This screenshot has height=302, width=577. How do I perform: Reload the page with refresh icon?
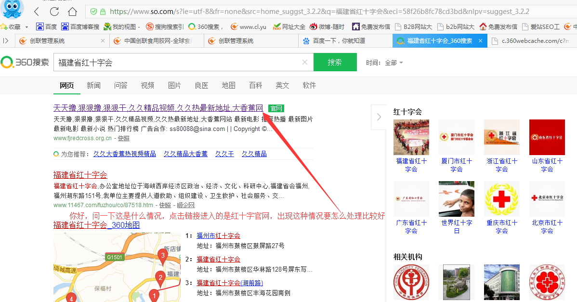(x=54, y=12)
